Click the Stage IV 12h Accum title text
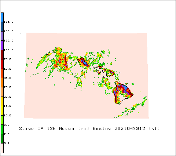The width and height of the screenshot is (176, 156). tap(47, 128)
